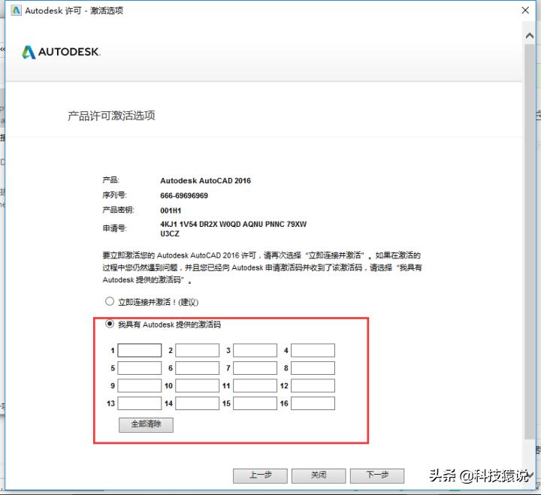Click the request code starting 4KJ1 1V54
The image size is (541, 495).
click(x=233, y=228)
